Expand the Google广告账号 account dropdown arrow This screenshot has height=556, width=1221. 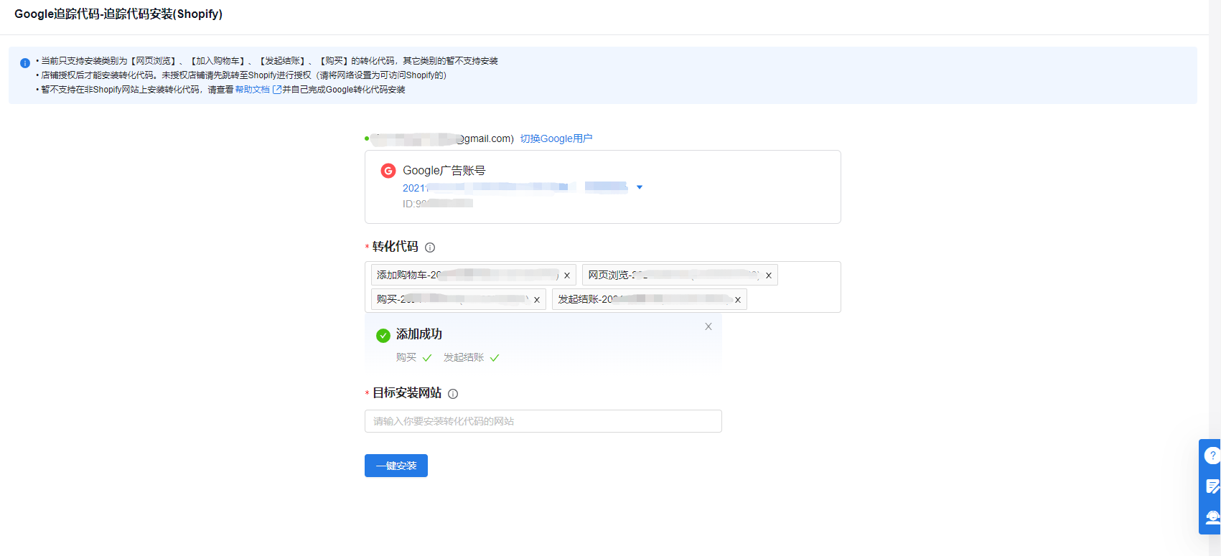pyautogui.click(x=640, y=187)
